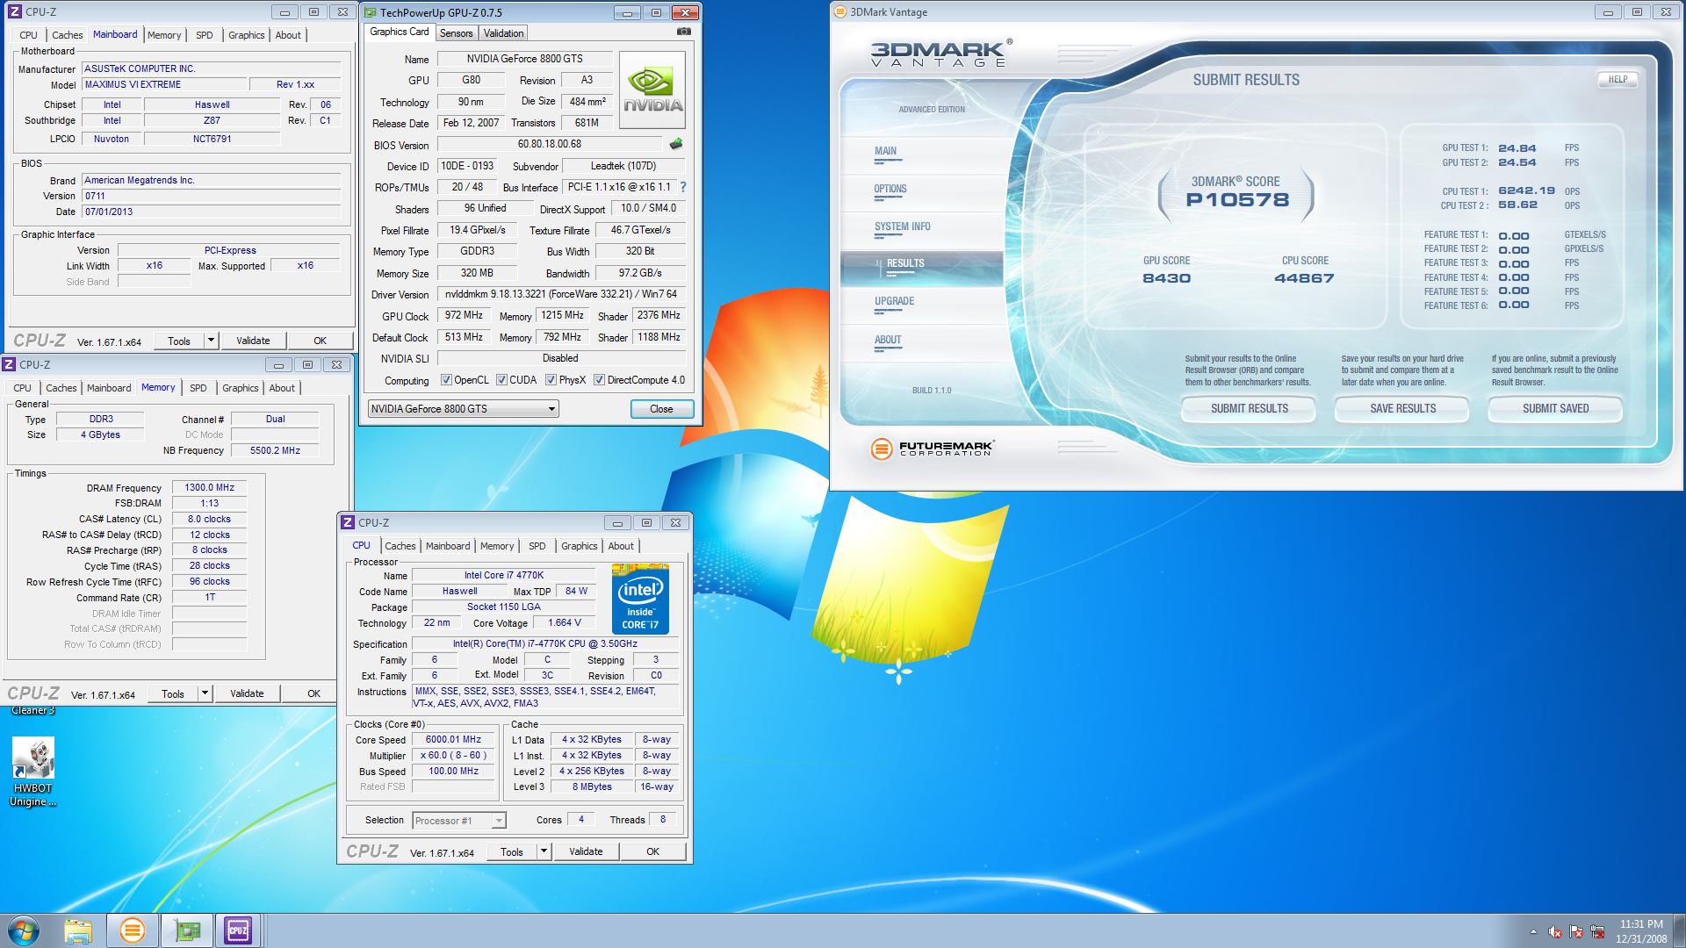1686x948 pixels.
Task: Click the Action Center flag tray icon
Action: (x=1576, y=931)
